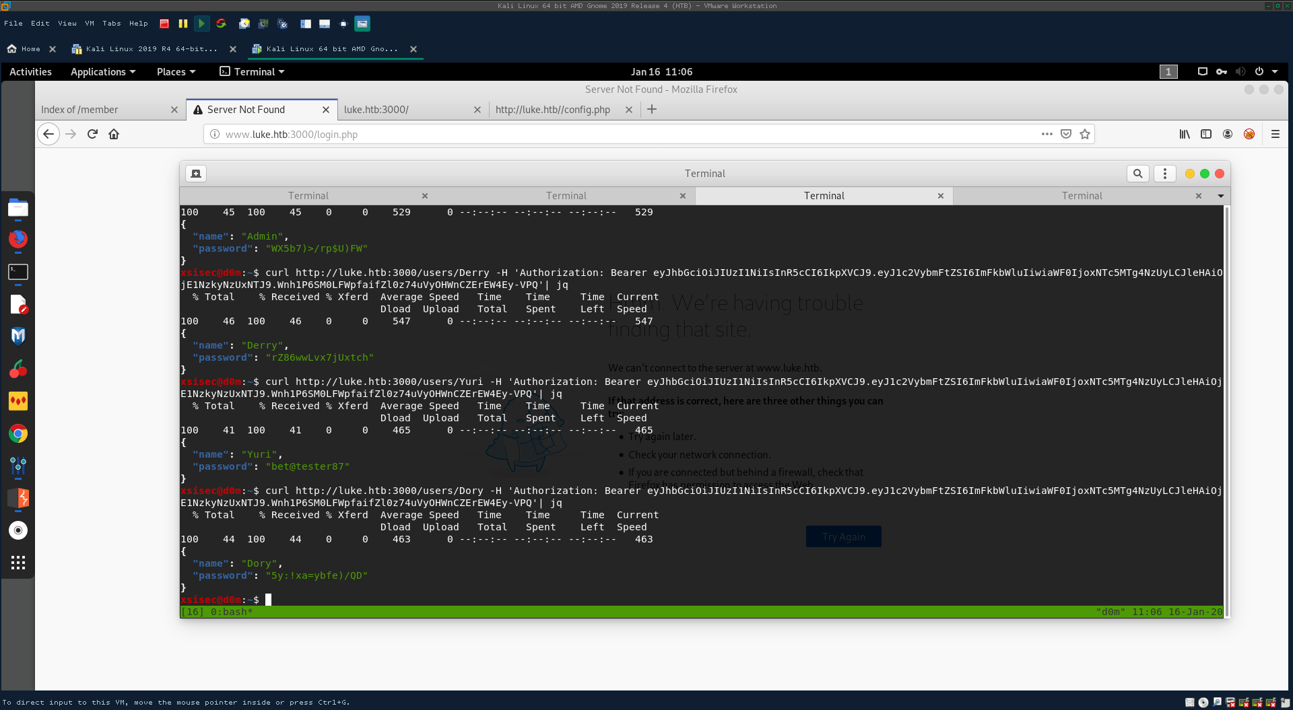Image resolution: width=1293 pixels, height=710 pixels.
Task: Open Metasploit icon in the dock
Action: click(18, 336)
